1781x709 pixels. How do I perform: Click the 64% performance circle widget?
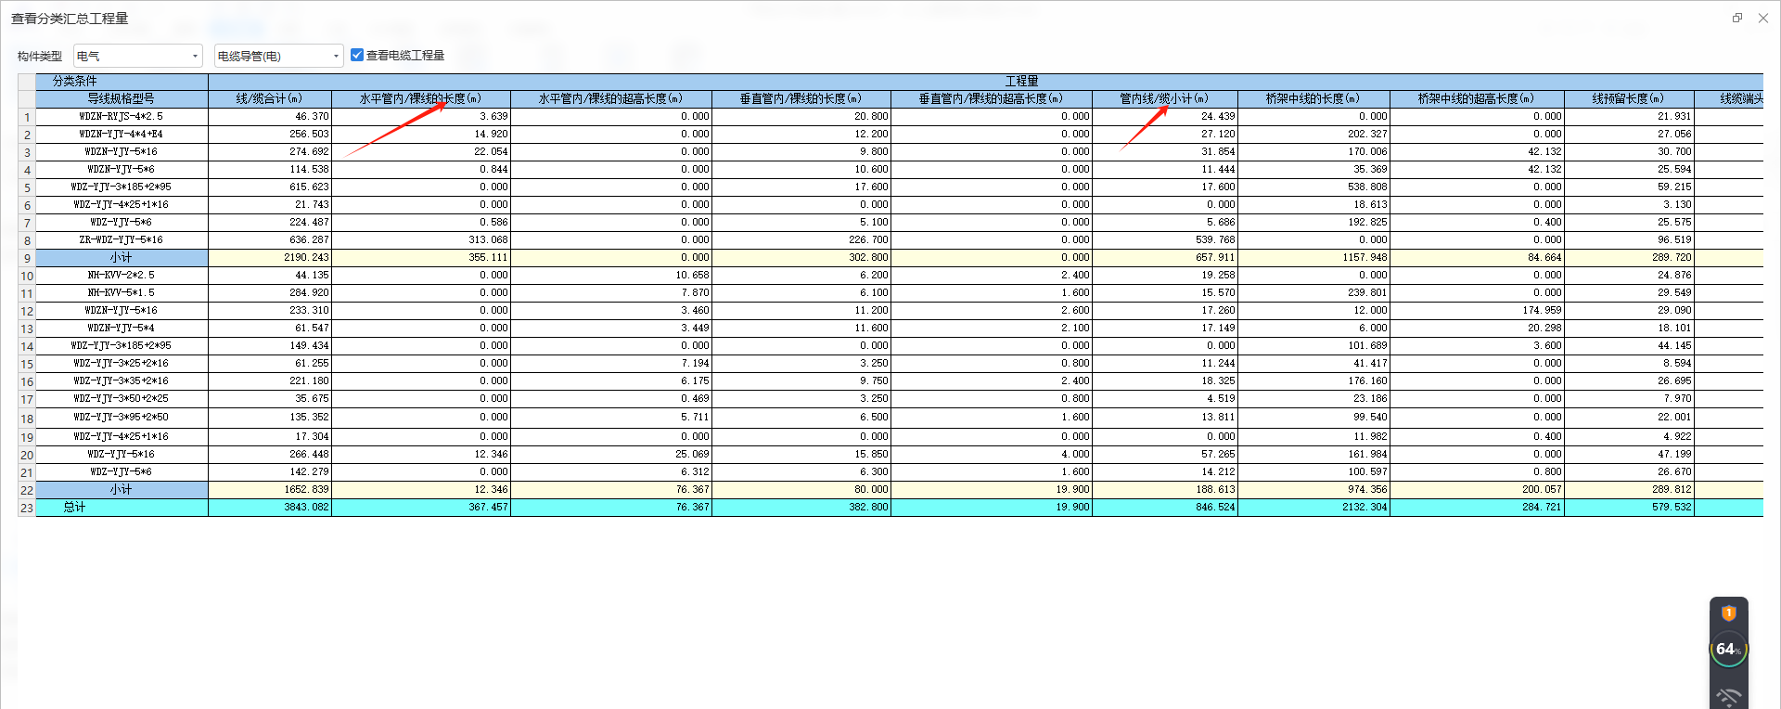pos(1729,650)
